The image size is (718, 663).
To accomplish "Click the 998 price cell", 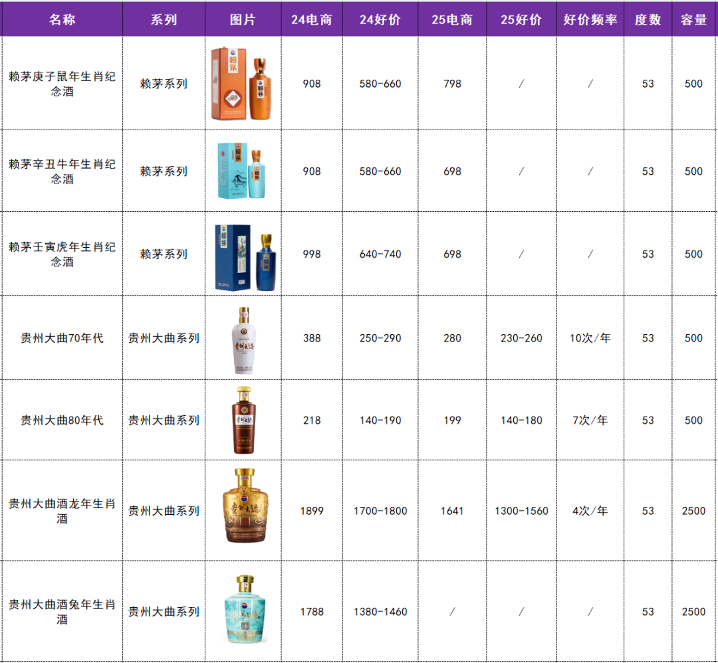I will pyautogui.click(x=311, y=254).
